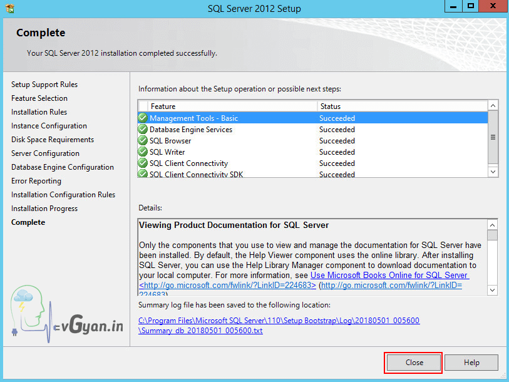Select the SQL Browser feature row

313,141
